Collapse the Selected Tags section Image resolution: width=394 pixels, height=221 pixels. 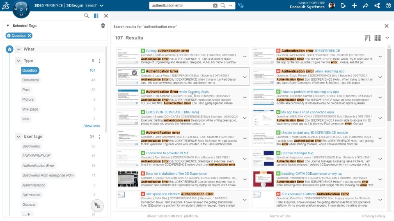8,25
